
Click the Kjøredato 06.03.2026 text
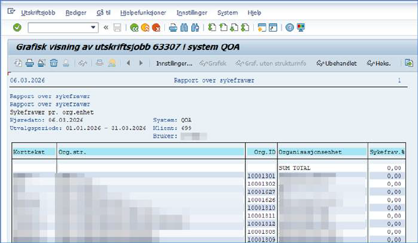click(47, 120)
